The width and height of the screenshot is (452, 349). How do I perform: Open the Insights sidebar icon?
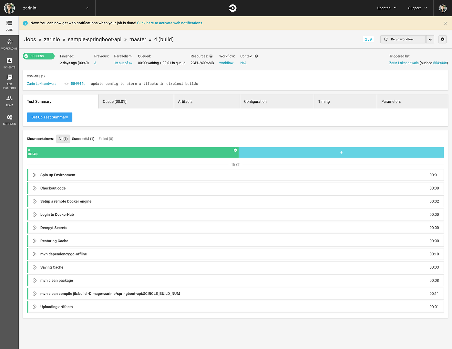(x=9, y=63)
